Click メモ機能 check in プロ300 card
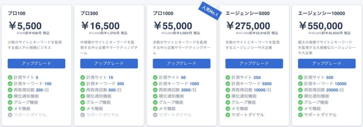Viewport: 363px width, 127px height. pyautogui.click(x=83, y=109)
